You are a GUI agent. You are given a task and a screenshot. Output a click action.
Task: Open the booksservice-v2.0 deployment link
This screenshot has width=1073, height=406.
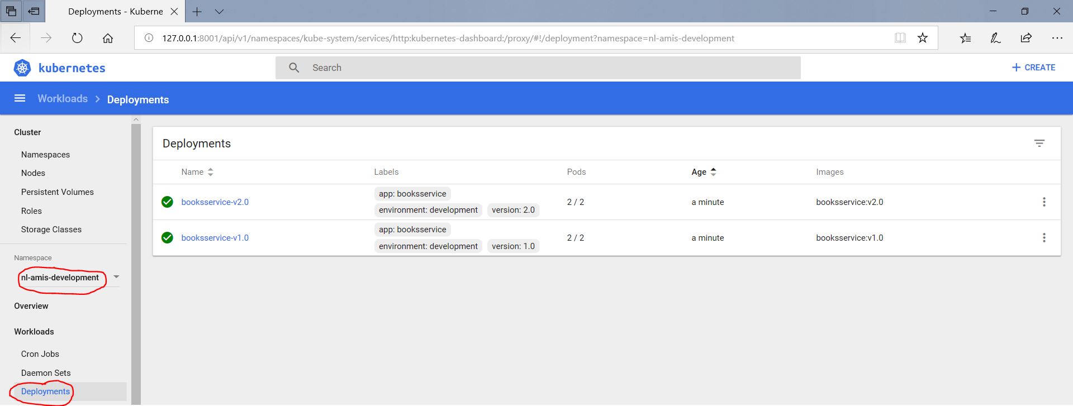point(215,202)
